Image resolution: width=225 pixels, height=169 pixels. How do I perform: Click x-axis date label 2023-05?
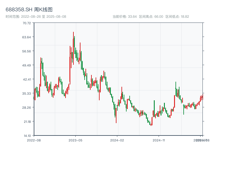75,140
